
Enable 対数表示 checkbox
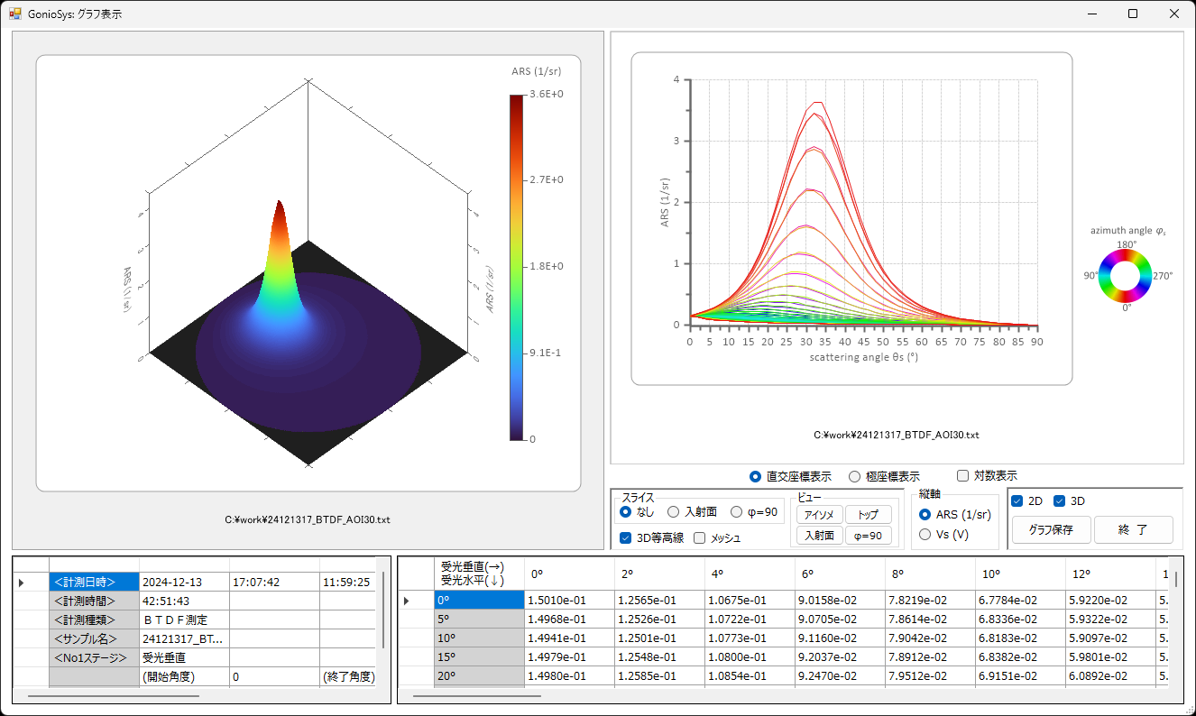pos(962,475)
